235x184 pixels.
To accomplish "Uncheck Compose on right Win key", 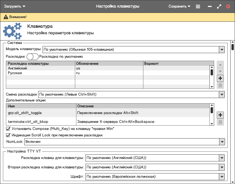I will click(8, 129).
